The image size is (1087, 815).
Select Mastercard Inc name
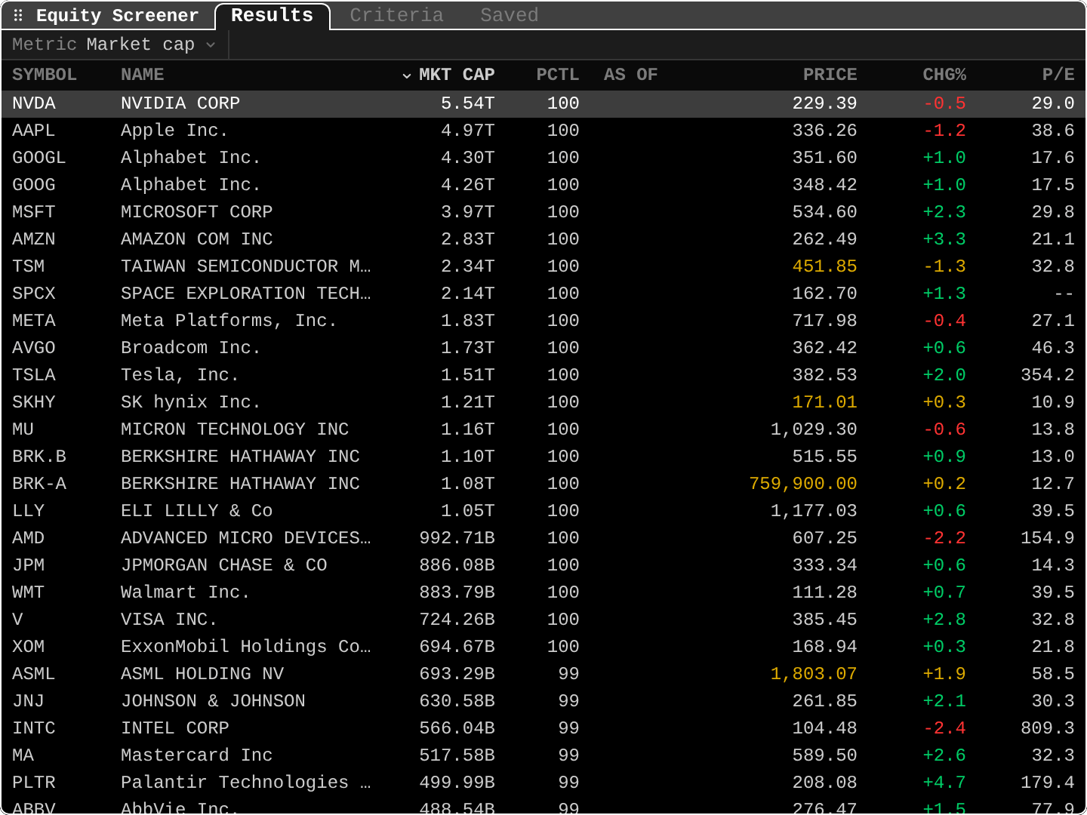[197, 755]
